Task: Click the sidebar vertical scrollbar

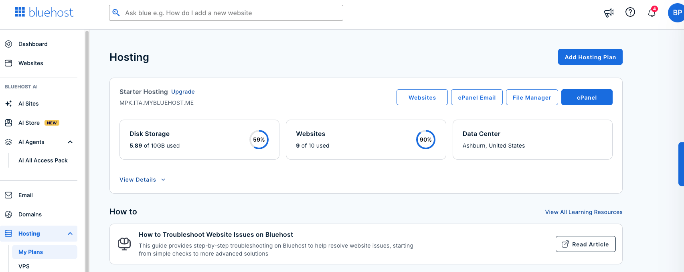Action: [87, 151]
